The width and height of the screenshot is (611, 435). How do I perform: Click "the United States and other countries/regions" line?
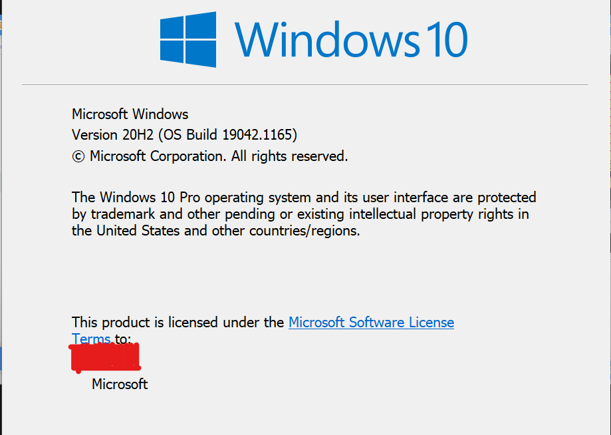[215, 231]
